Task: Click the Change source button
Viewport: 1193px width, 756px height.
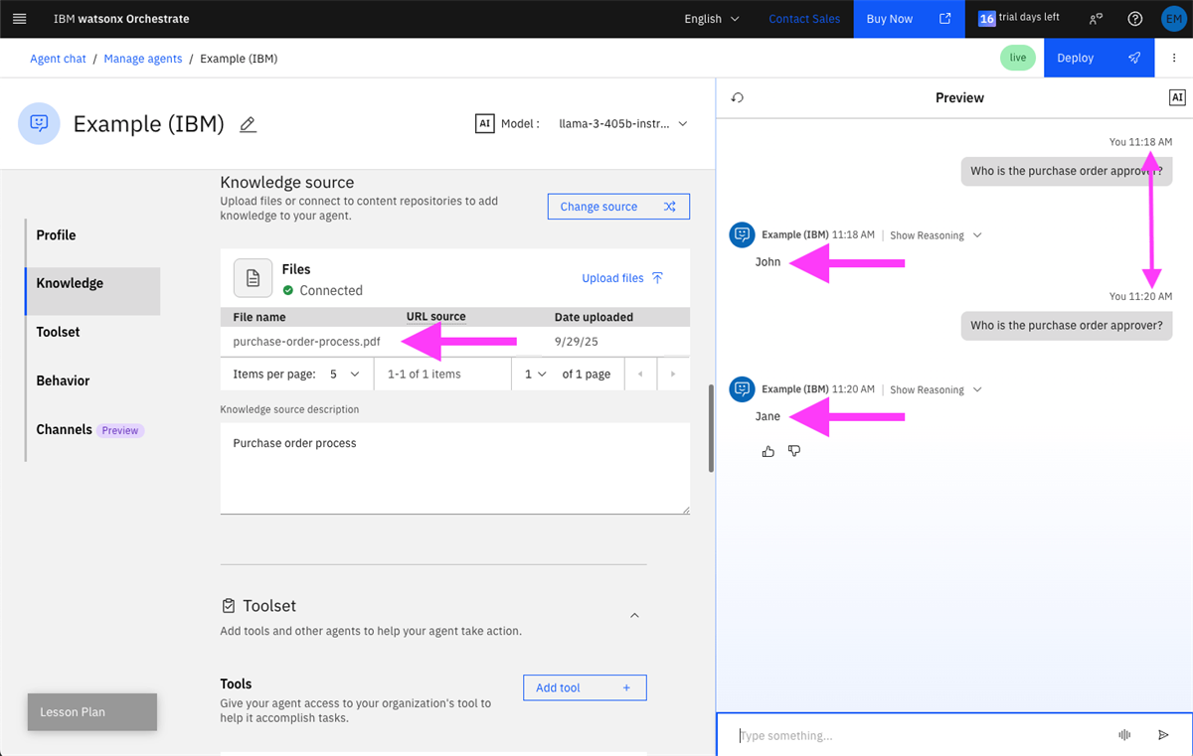Action: point(618,207)
